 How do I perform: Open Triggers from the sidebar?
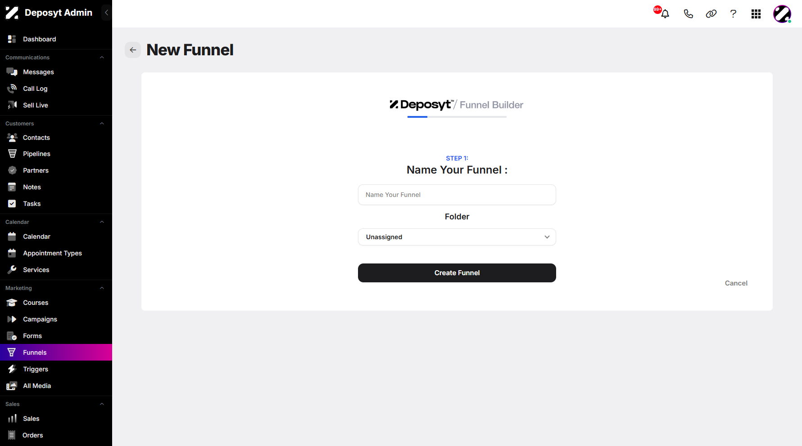pos(56,369)
